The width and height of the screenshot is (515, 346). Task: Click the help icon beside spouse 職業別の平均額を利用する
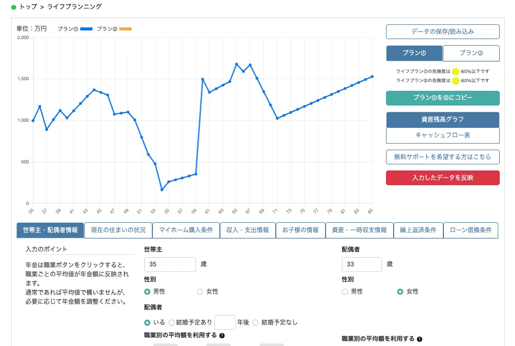pyautogui.click(x=420, y=339)
